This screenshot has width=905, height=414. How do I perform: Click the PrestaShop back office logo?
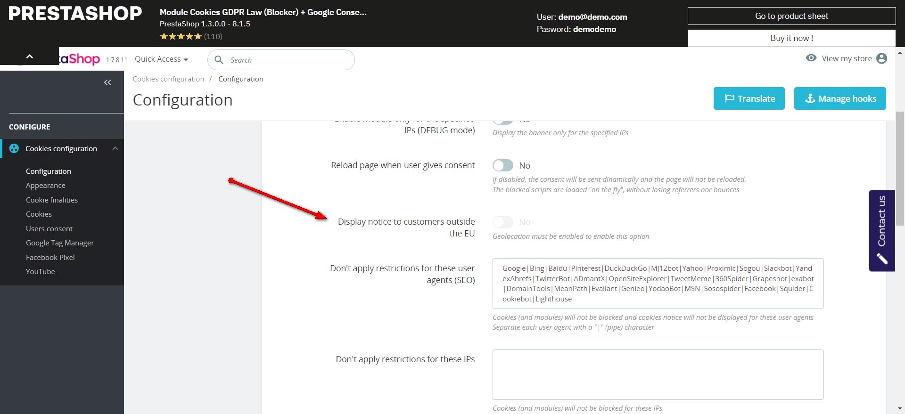coord(79,59)
